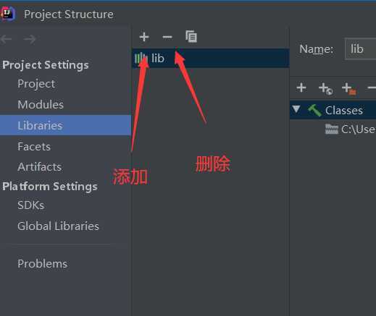Click the Exclude plus-folder icon
Screen dimensions: 376x316
[349, 88]
